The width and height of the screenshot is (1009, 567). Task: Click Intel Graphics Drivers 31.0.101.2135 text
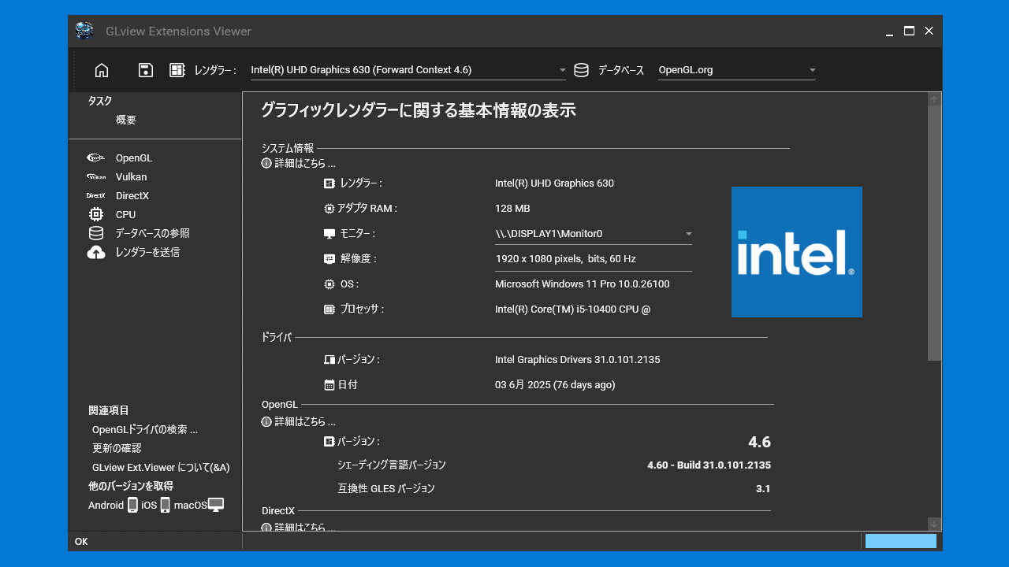578,359
